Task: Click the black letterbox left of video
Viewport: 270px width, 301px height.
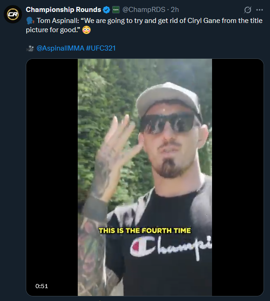Action: pos(52,177)
